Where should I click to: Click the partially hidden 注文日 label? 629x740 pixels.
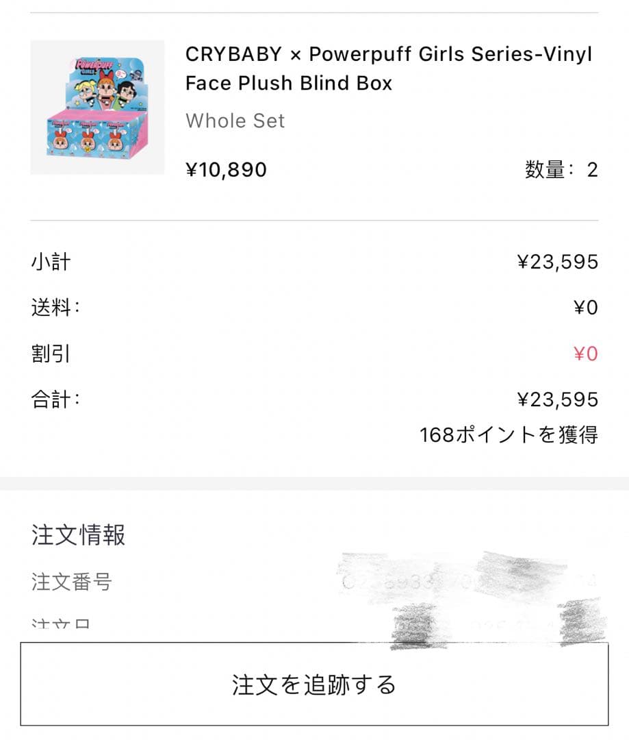[60, 626]
